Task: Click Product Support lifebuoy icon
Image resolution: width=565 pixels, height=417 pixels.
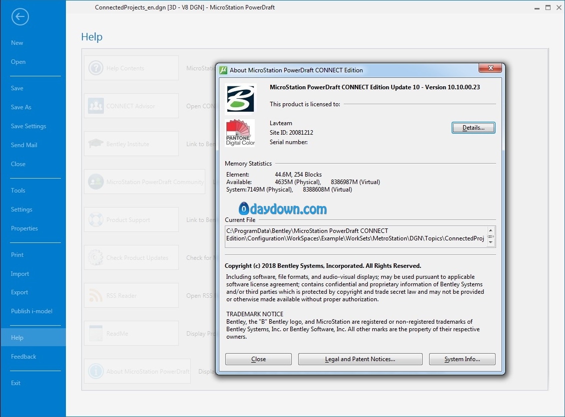Action: click(96, 219)
